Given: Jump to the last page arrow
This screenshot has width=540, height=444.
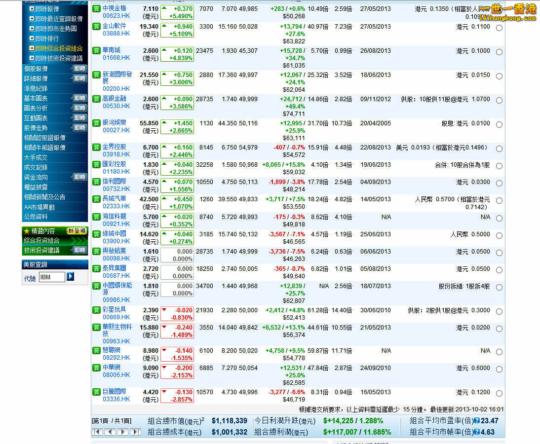Looking at the screenshot, I should 136,432.
